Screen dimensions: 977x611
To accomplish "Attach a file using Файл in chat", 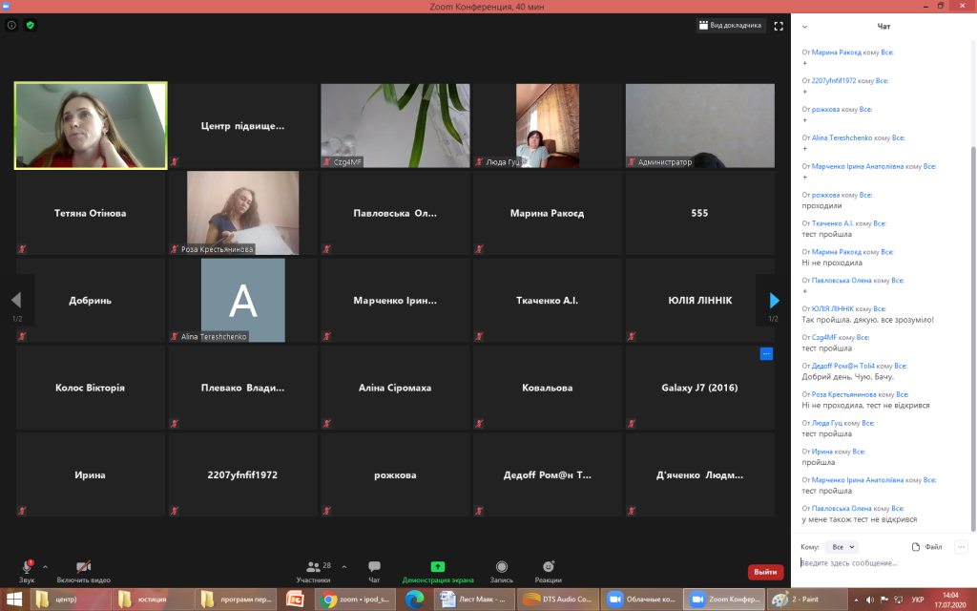I will 927,547.
